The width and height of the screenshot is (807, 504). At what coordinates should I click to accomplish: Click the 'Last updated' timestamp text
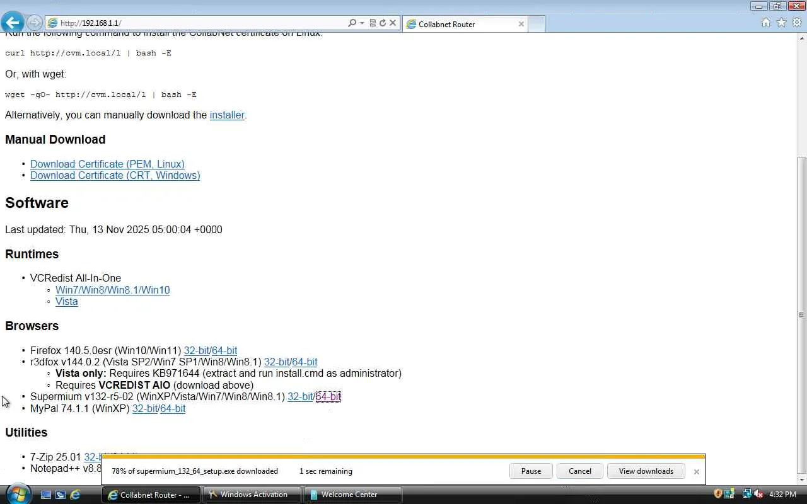tap(113, 229)
